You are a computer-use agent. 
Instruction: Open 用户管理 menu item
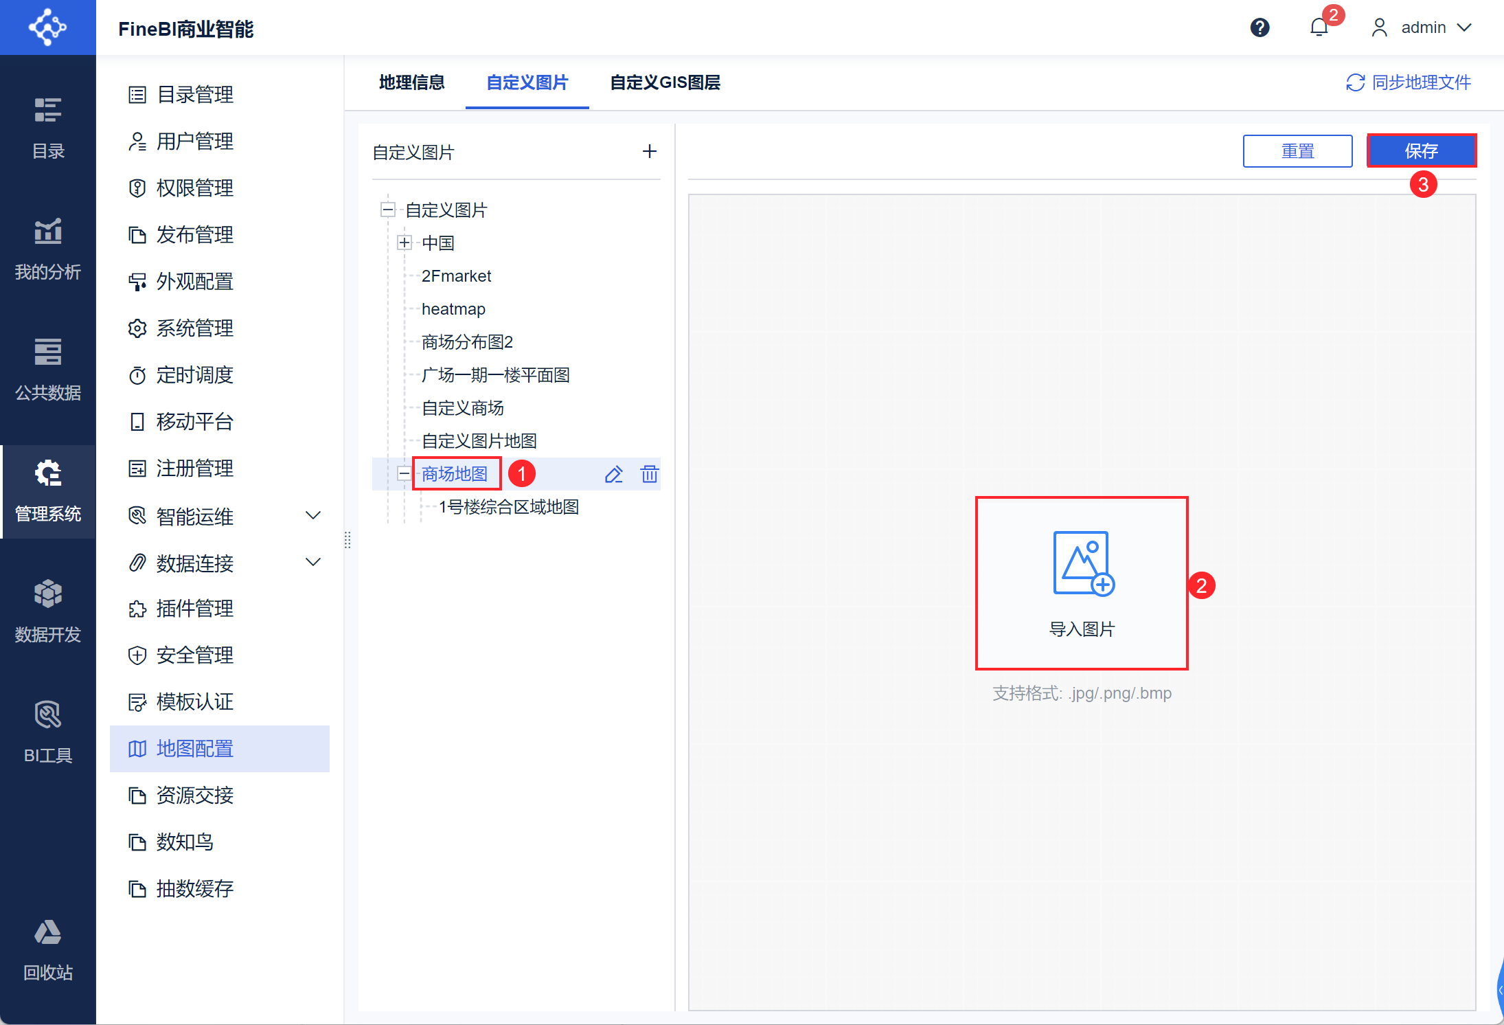(220, 142)
